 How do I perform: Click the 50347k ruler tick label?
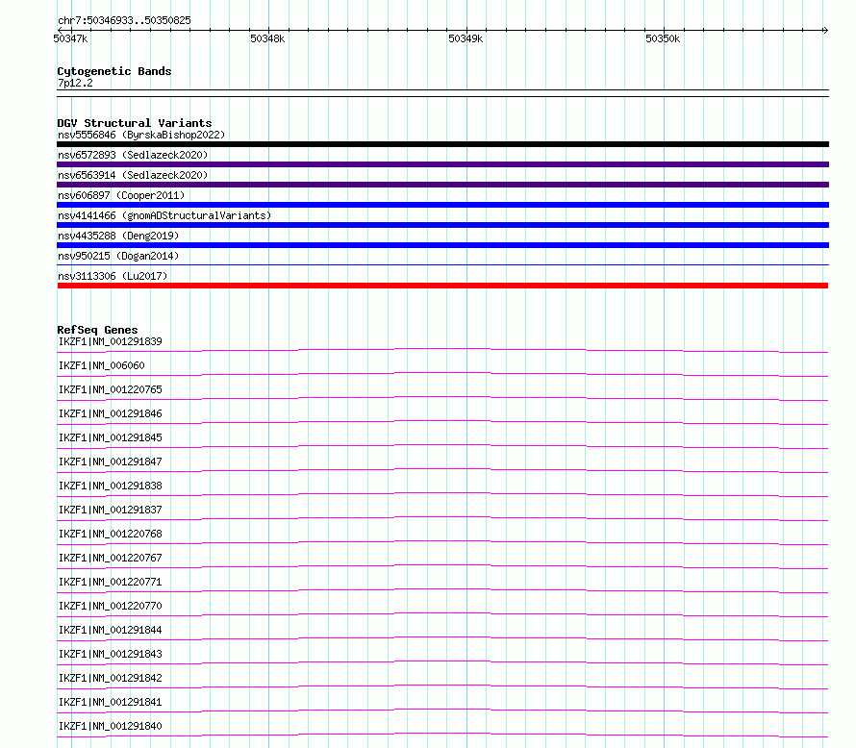pos(70,38)
